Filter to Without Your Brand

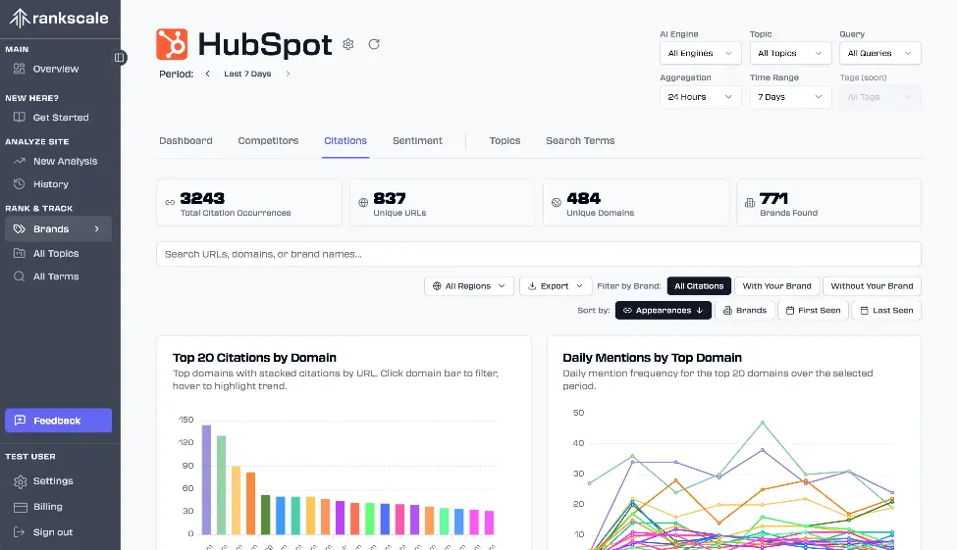[872, 286]
